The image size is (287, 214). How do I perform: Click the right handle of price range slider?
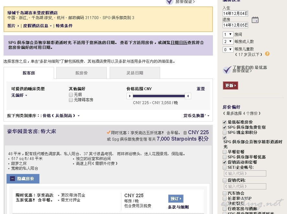click(x=188, y=96)
